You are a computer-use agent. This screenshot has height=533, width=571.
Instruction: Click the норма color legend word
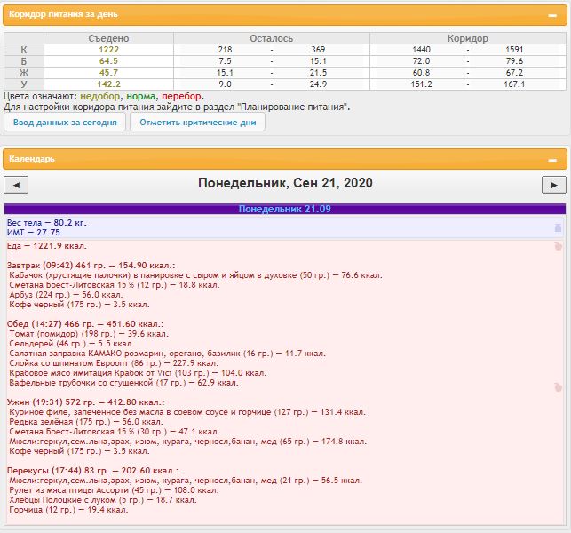140,97
